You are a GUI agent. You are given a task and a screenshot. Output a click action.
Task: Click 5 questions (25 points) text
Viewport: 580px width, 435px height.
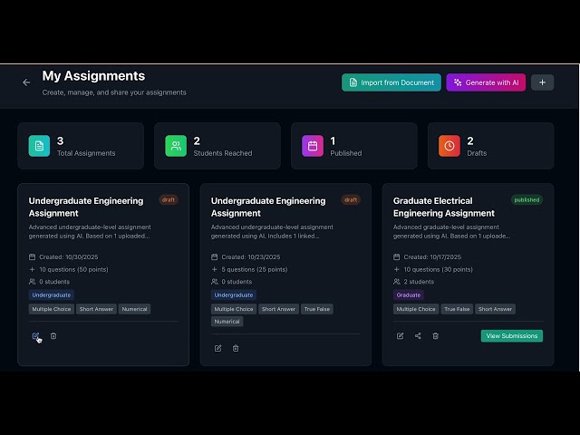(x=255, y=269)
